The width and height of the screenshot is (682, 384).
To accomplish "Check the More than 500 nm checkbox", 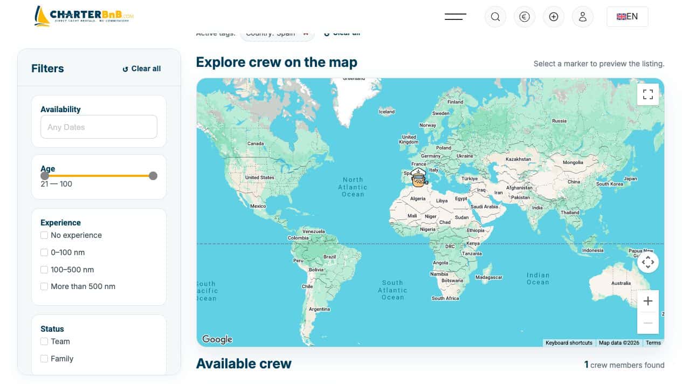I will [44, 286].
